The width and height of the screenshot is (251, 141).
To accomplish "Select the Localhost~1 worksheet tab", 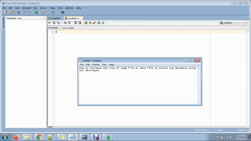I will (73, 18).
